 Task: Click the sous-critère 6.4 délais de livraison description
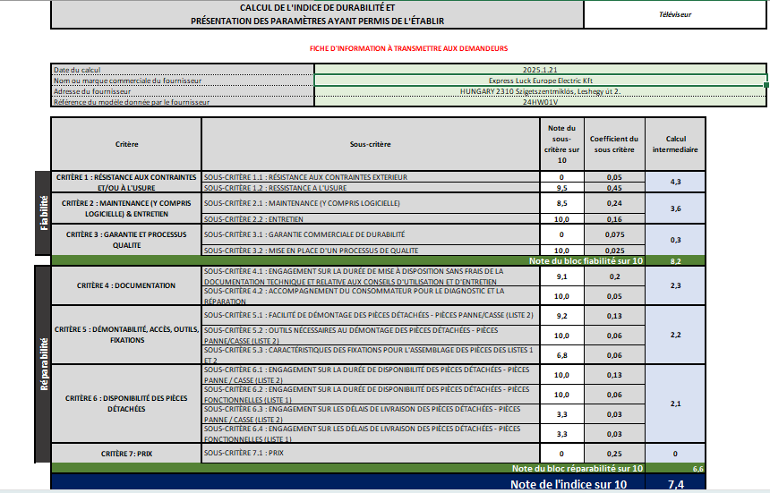coord(371,433)
